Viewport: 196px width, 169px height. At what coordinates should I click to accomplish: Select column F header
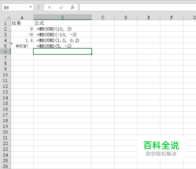coord(172,17)
